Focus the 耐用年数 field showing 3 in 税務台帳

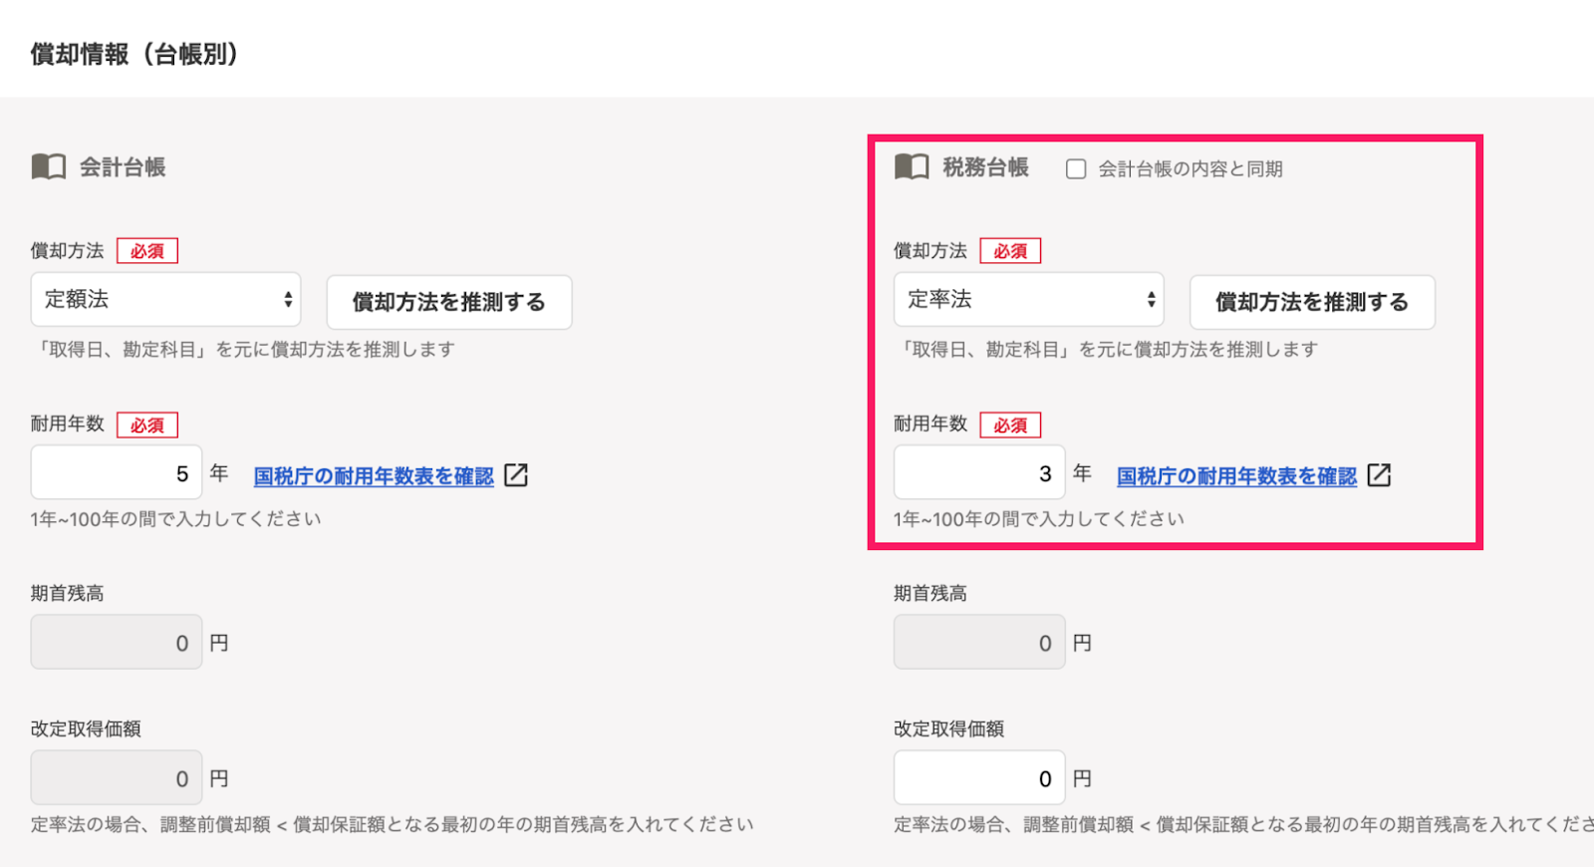(979, 472)
